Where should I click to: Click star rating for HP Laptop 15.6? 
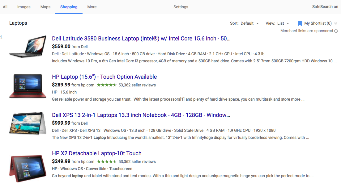pos(107,85)
